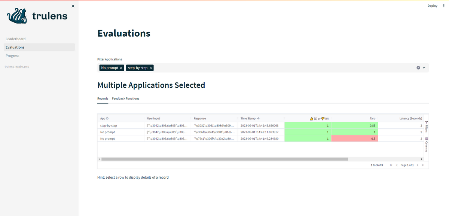
Task: Sort by the Latency (Seconds) column header
Action: coord(401,118)
